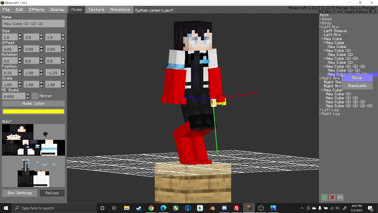
Task: Open OBS Studio from the taskbar
Action: (x=261, y=208)
